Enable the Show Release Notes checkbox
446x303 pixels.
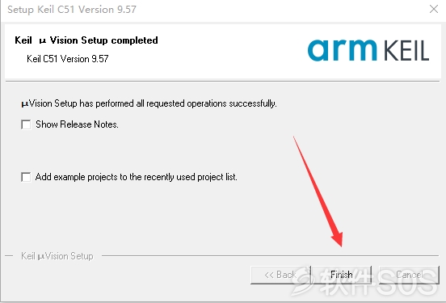click(x=26, y=124)
